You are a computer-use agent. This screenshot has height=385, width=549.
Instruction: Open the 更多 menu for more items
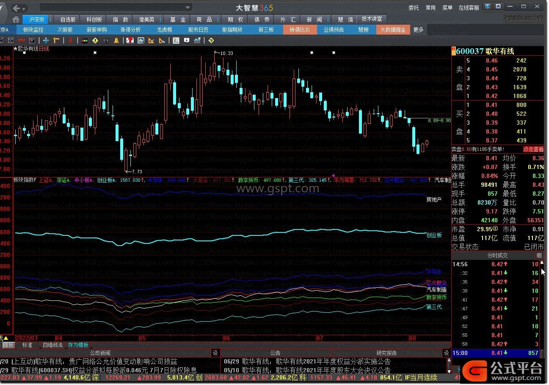pyautogui.click(x=418, y=30)
